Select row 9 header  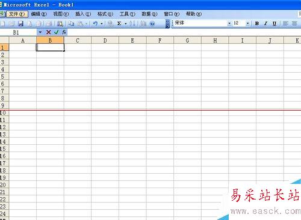(4, 105)
